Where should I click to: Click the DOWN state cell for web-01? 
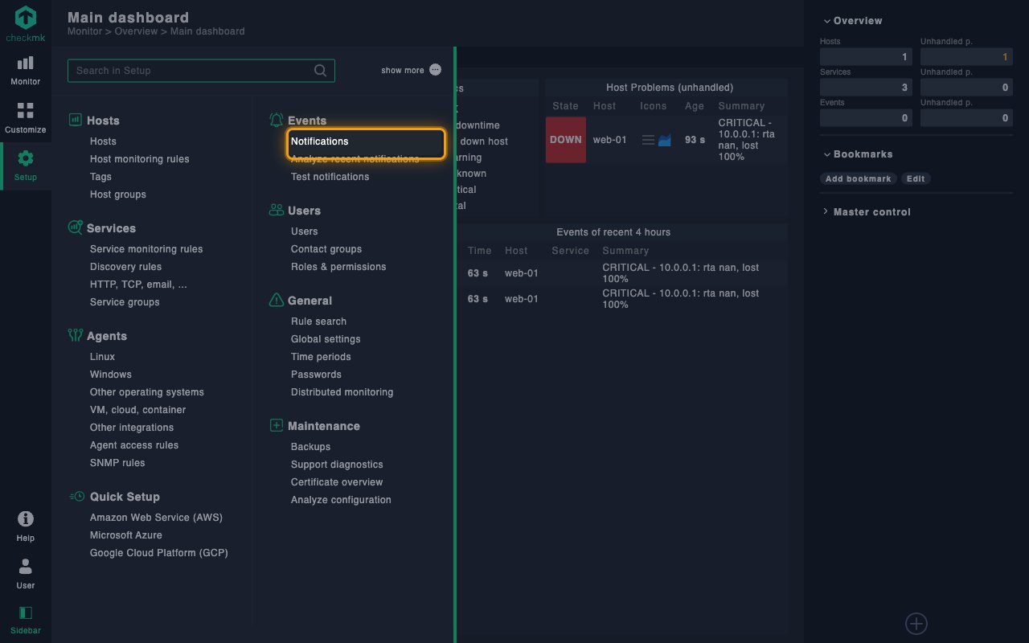coord(566,140)
